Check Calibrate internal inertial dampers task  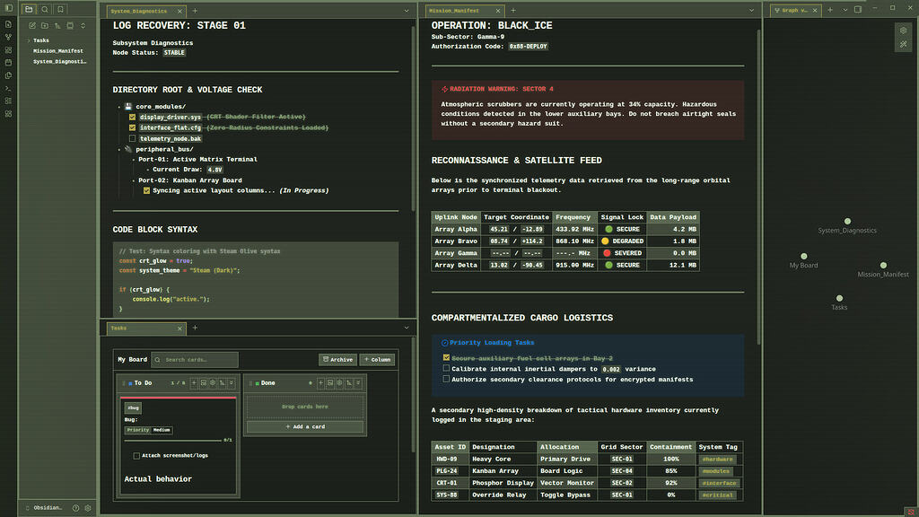[446, 369]
